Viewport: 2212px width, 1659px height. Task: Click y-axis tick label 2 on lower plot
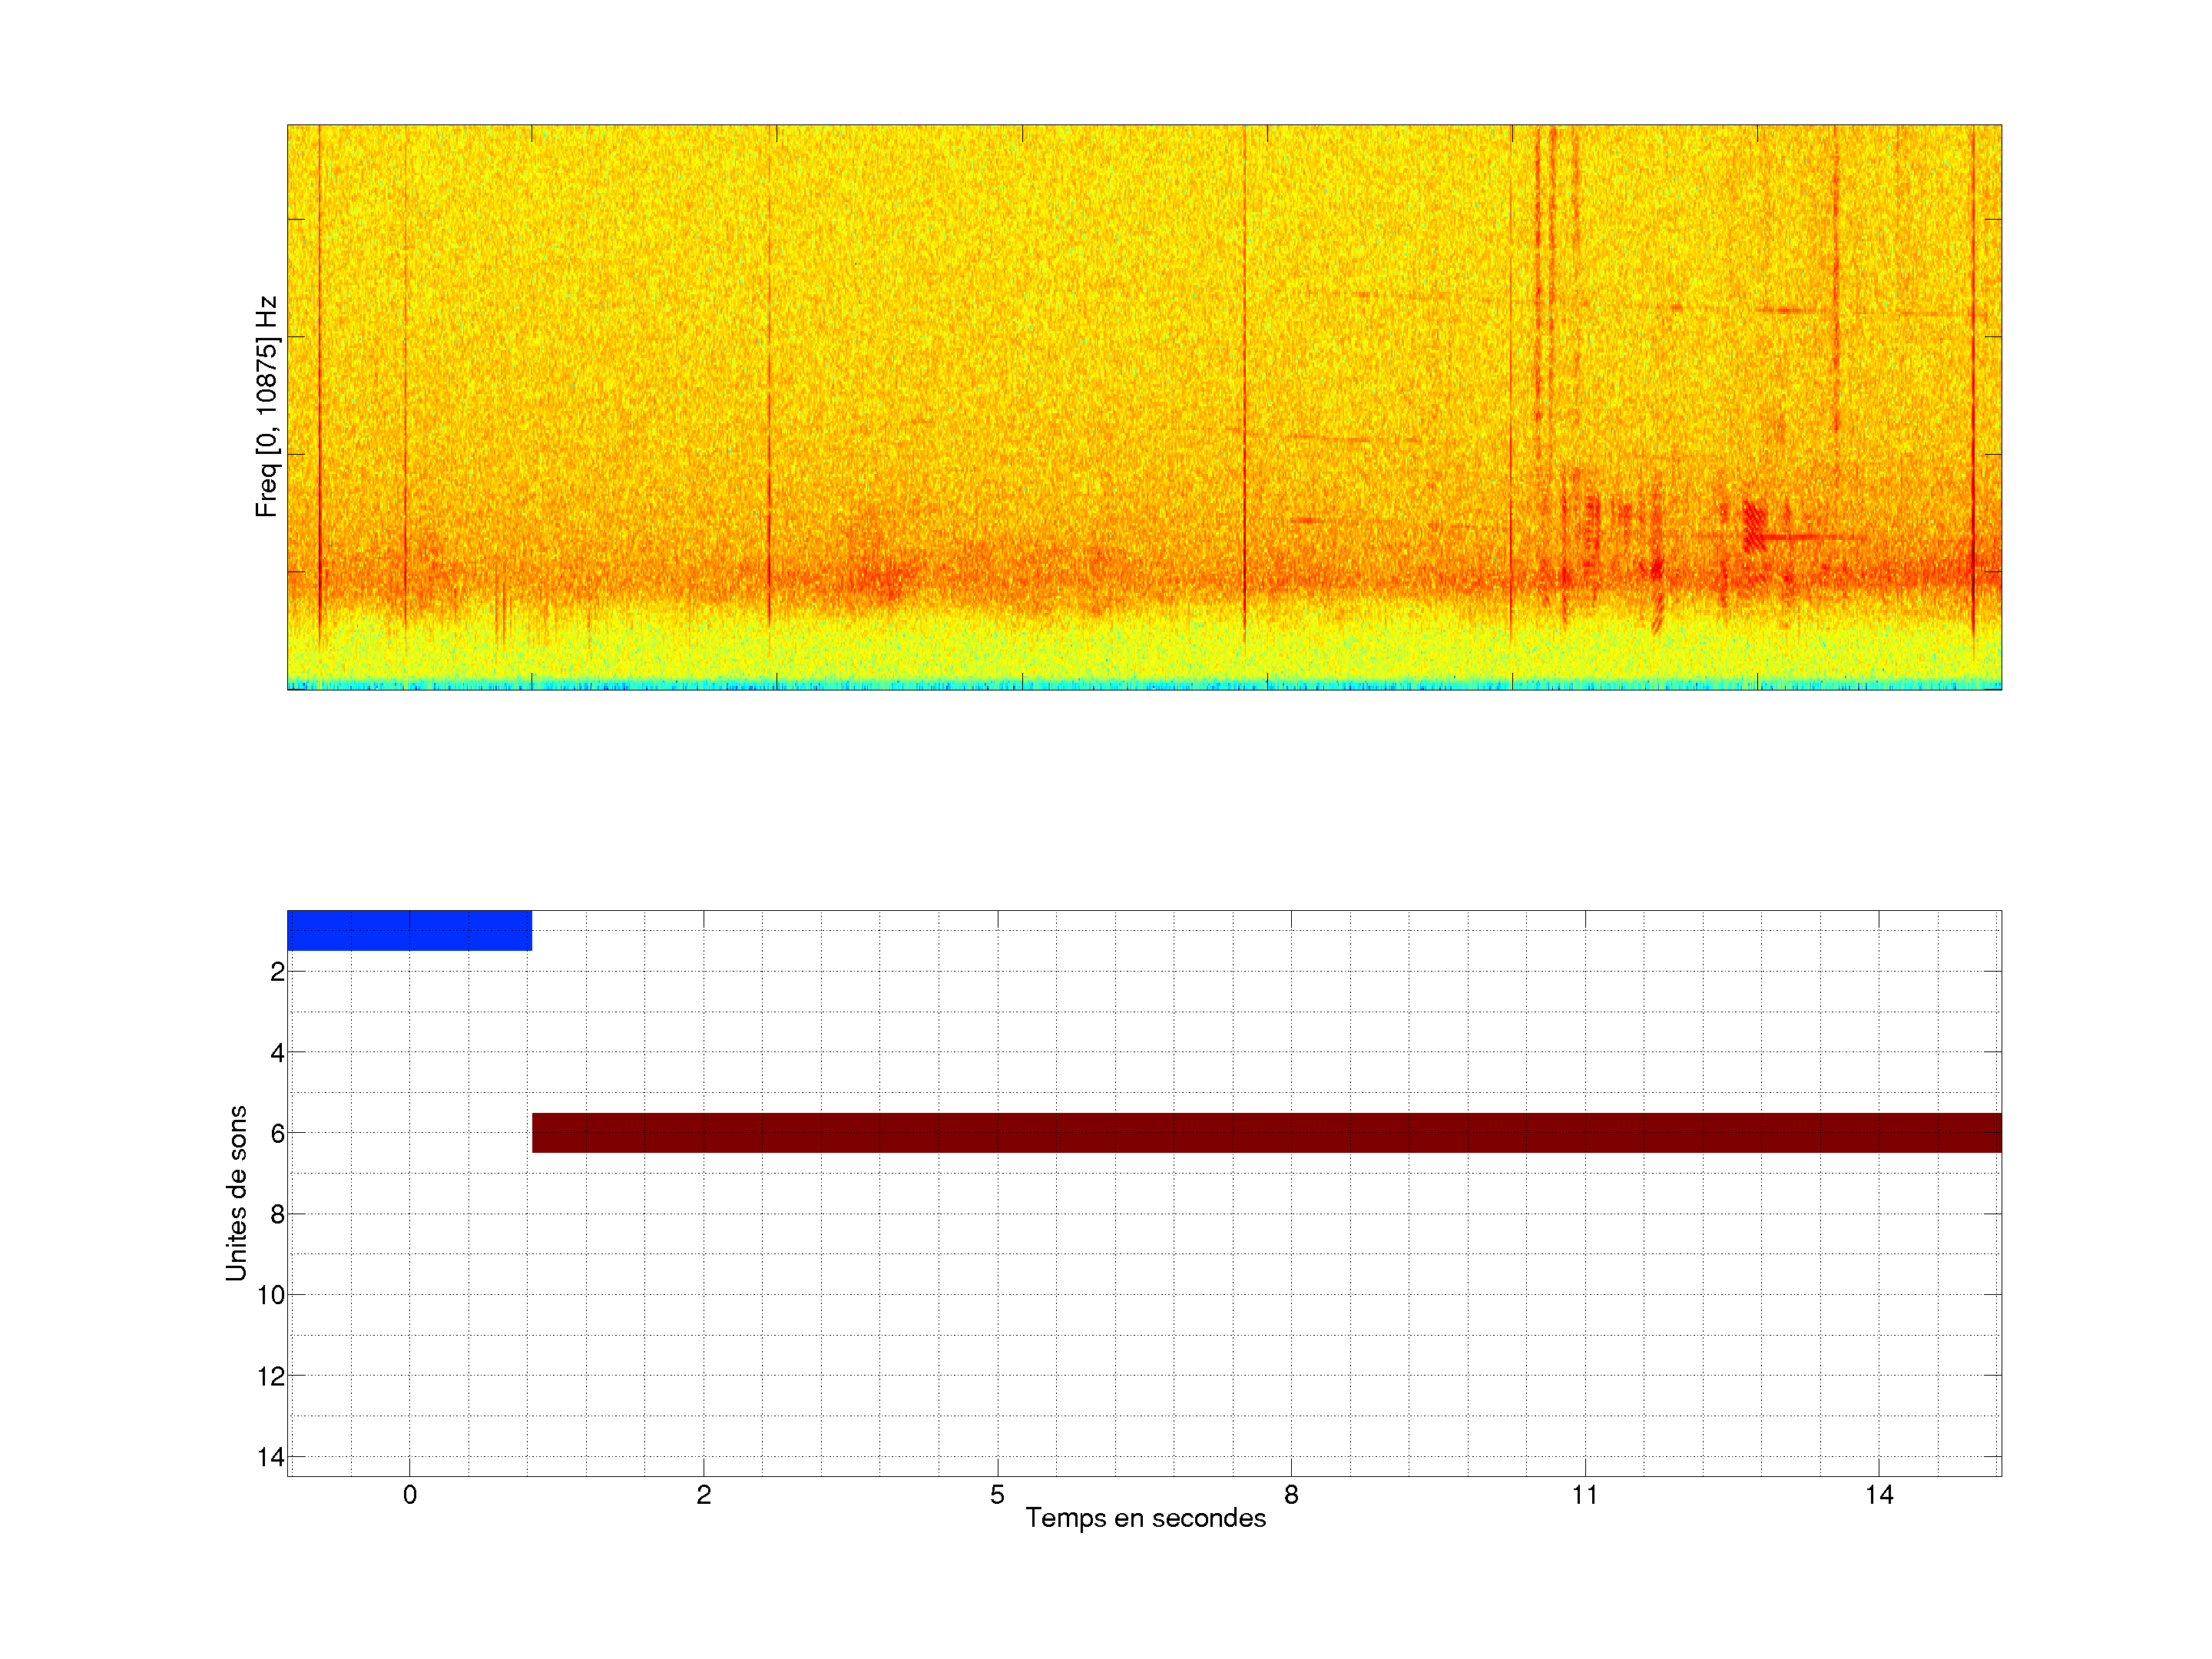point(277,972)
